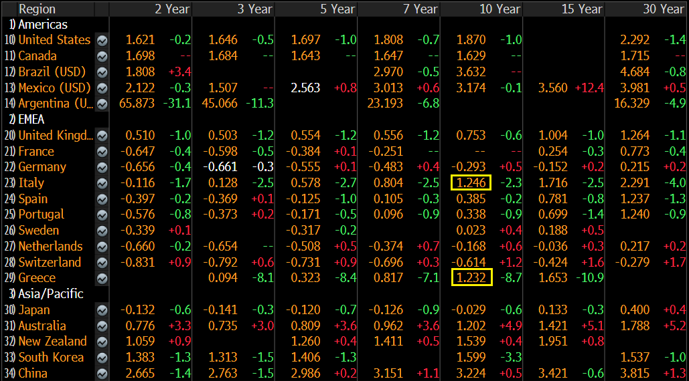Click Argentina 2 Year yield 65.873

tap(137, 104)
